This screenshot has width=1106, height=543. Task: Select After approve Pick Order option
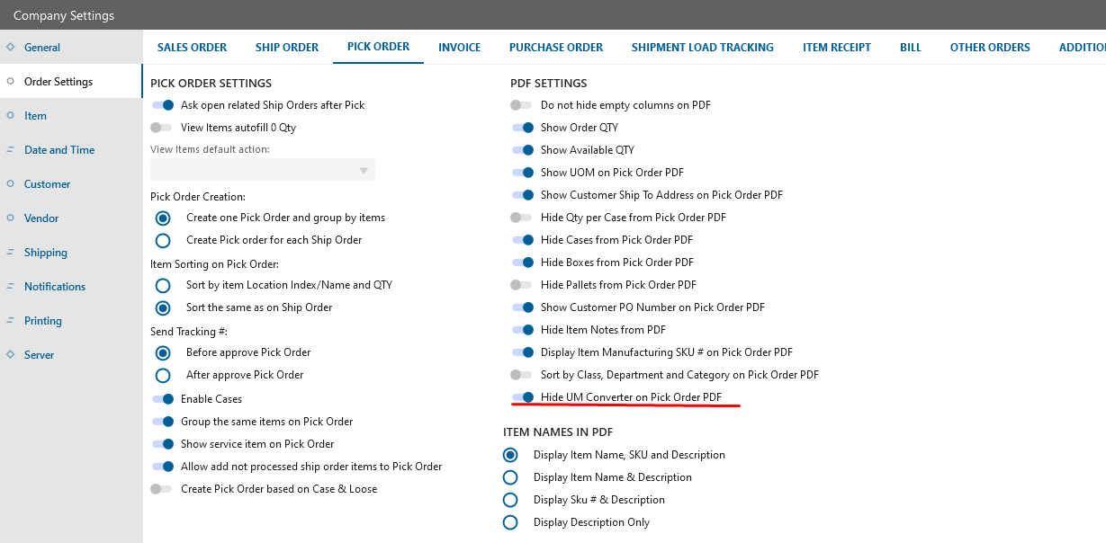point(163,375)
